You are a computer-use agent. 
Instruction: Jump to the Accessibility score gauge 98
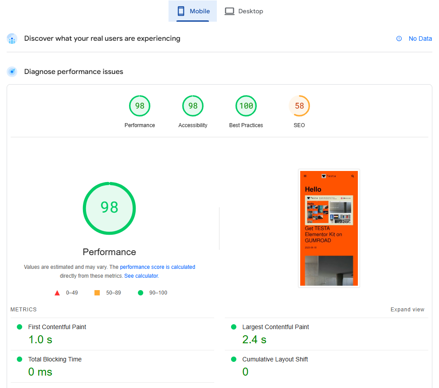193,106
